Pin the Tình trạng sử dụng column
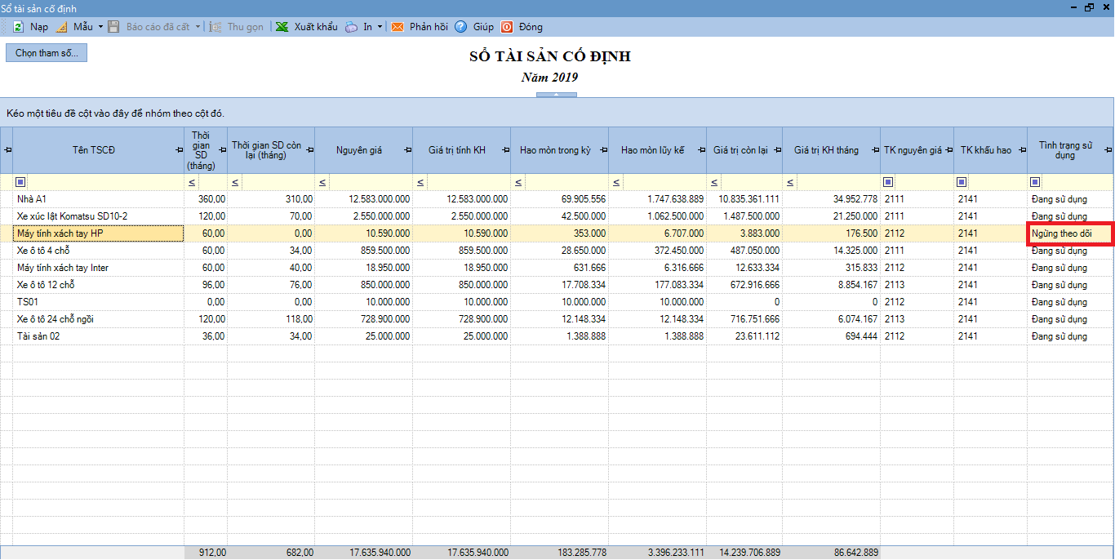 [x=1108, y=150]
